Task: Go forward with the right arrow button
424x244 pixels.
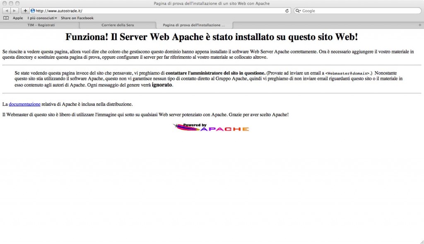Action: point(14,11)
